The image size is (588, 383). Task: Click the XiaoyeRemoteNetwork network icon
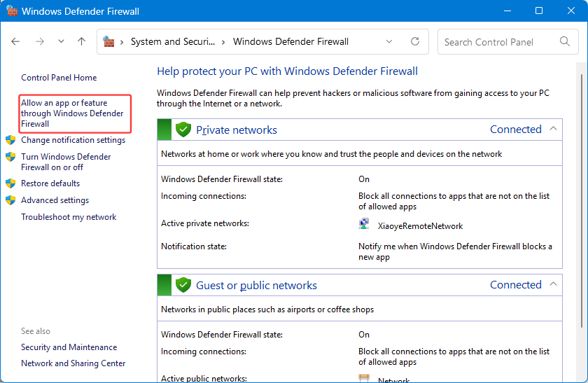pos(364,225)
